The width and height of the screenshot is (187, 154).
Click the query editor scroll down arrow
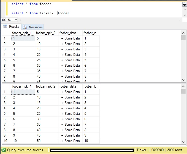coord(185,15)
